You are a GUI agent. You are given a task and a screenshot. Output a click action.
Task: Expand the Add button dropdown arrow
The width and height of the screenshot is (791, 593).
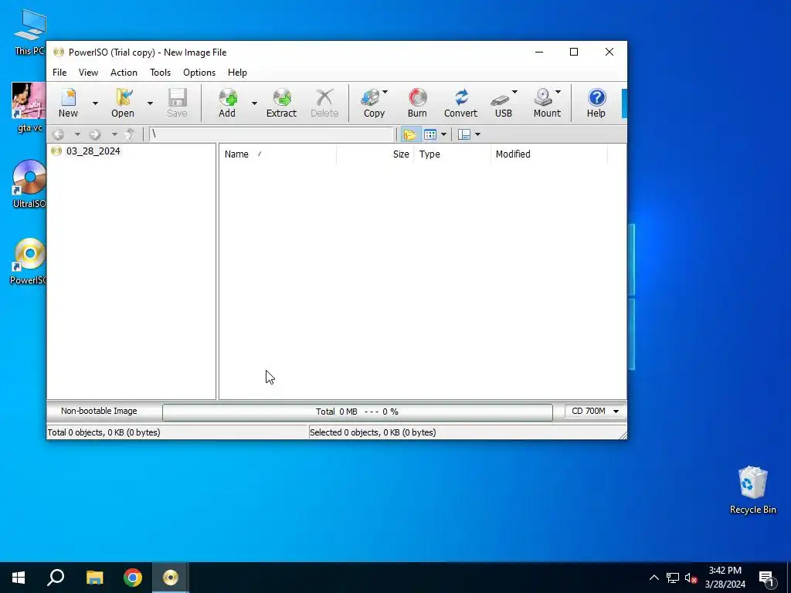coord(254,103)
